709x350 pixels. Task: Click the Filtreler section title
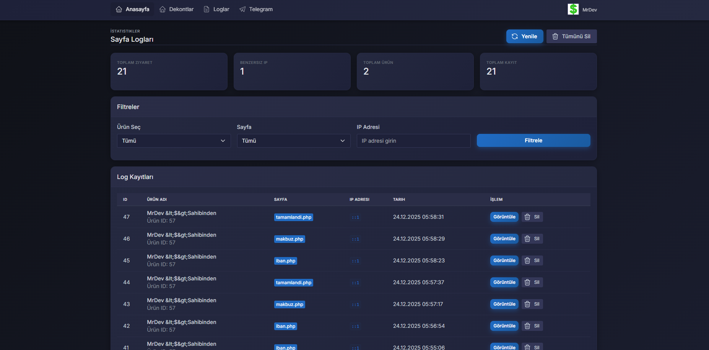coord(128,107)
